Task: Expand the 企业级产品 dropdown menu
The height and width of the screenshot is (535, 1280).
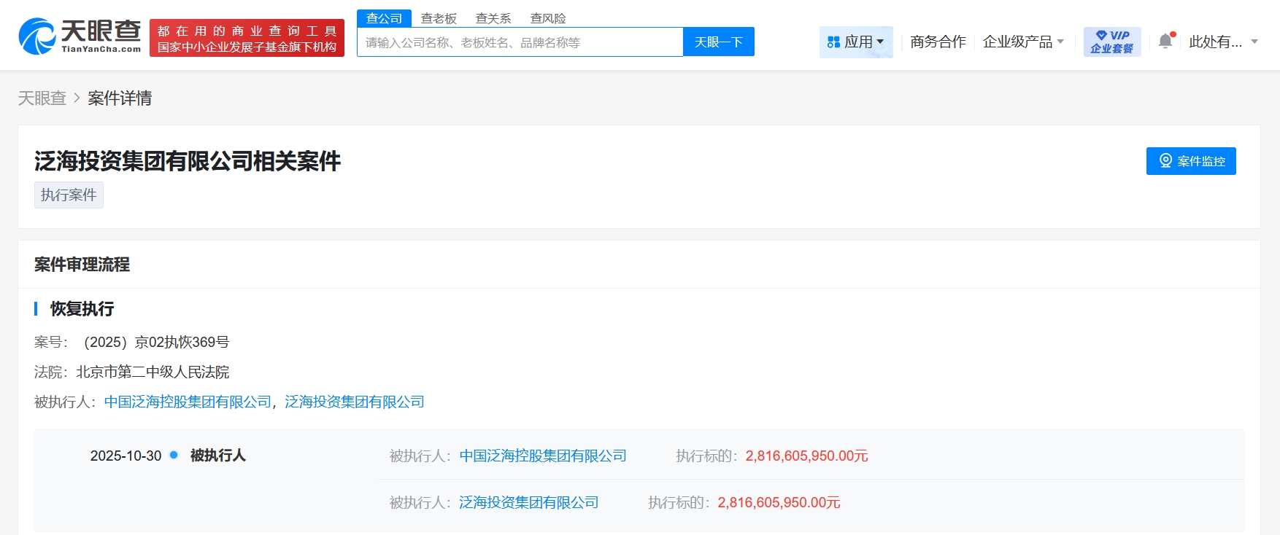Action: (1022, 42)
